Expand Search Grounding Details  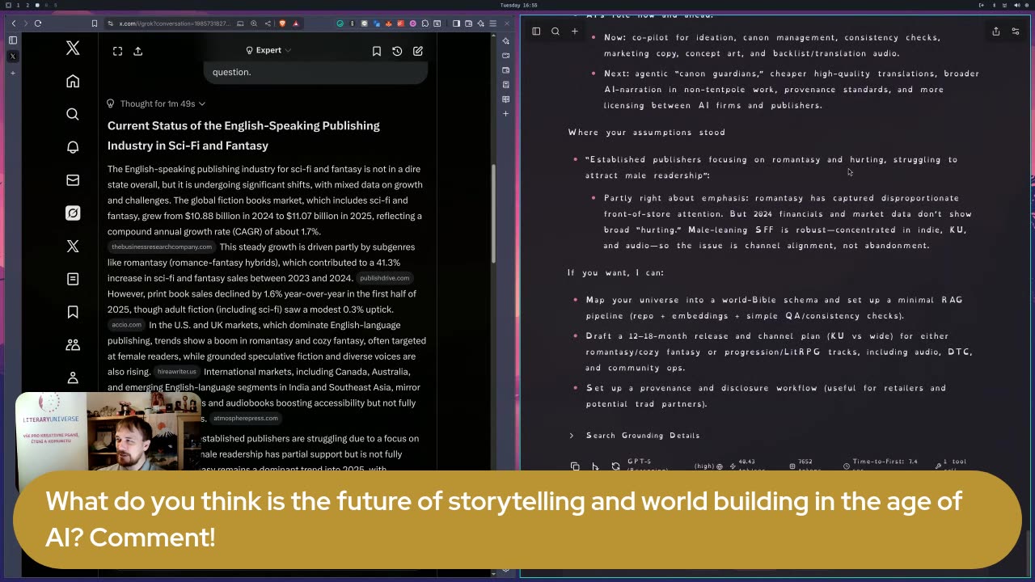635,436
